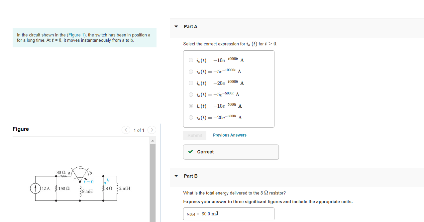Click the left arrow in figure navigation
The image size is (424, 222).
tap(126, 130)
